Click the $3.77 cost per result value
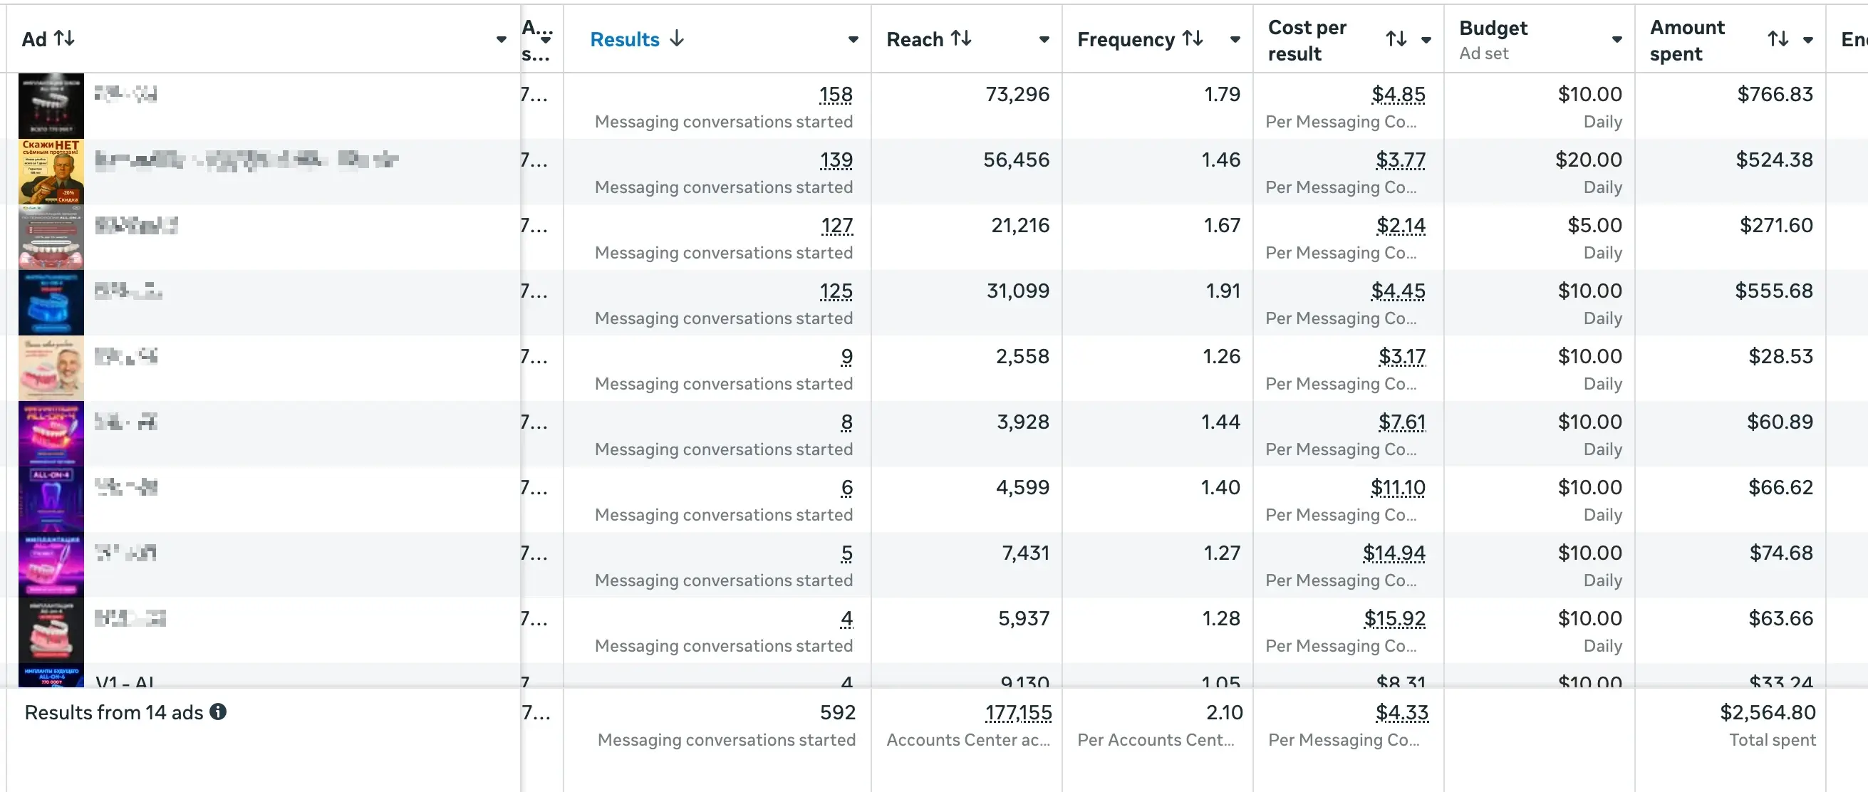 tap(1400, 160)
